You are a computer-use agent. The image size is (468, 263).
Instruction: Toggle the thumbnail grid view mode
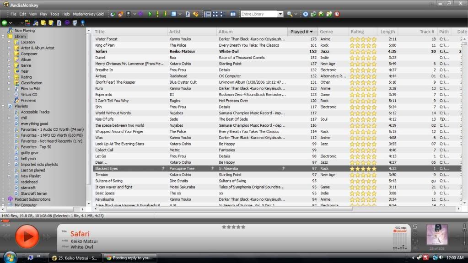[215, 14]
